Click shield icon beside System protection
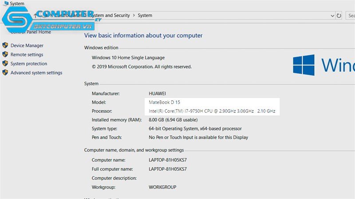 (x=5, y=63)
